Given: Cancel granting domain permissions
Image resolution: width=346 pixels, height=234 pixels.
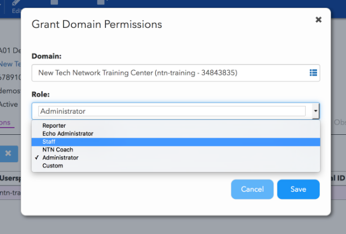Looking at the screenshot, I should pyautogui.click(x=252, y=189).
